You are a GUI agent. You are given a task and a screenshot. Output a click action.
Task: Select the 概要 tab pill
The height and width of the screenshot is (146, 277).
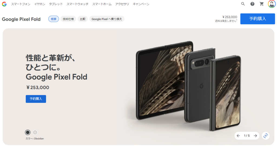pos(54,19)
